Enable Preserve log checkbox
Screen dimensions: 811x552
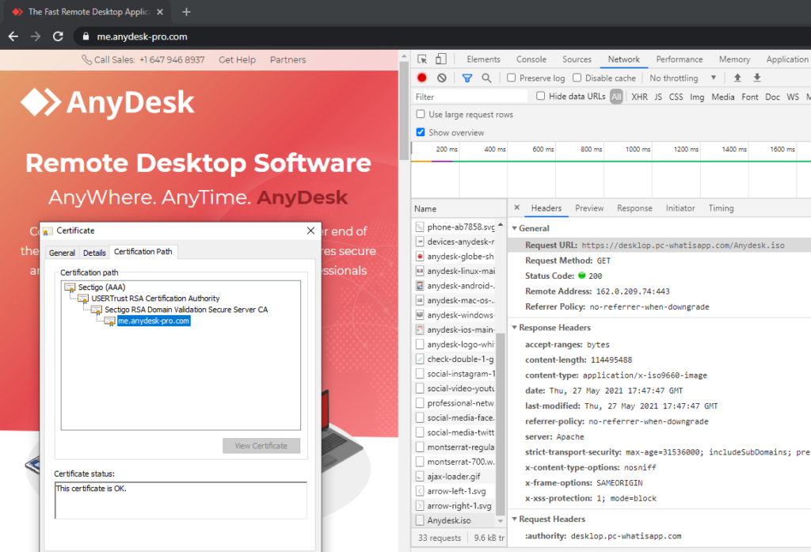pos(512,78)
